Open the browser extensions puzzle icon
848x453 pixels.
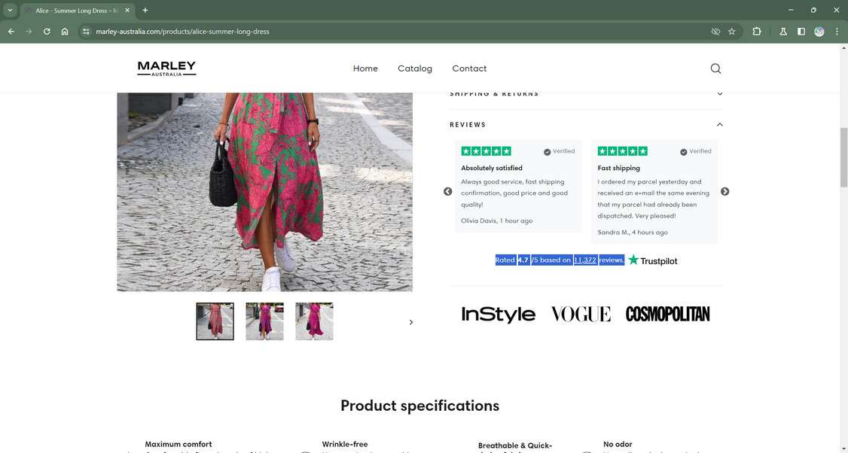[756, 31]
